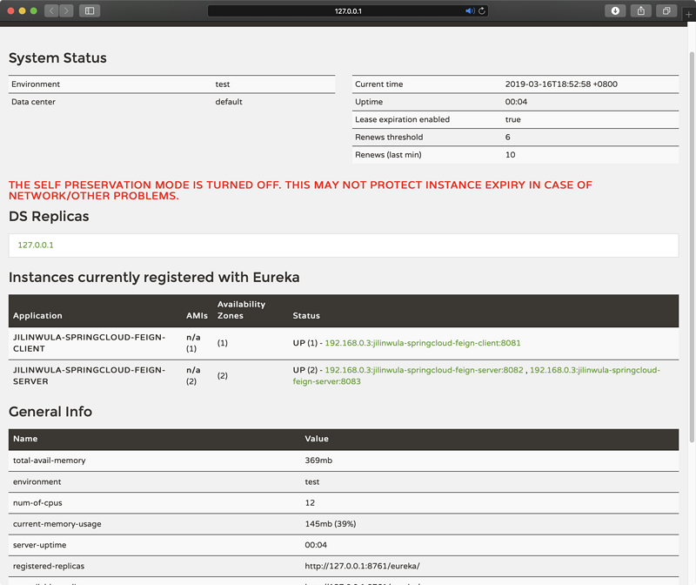Select 'n/a (2)' AMIs cell
The image size is (696, 585).
(x=193, y=376)
